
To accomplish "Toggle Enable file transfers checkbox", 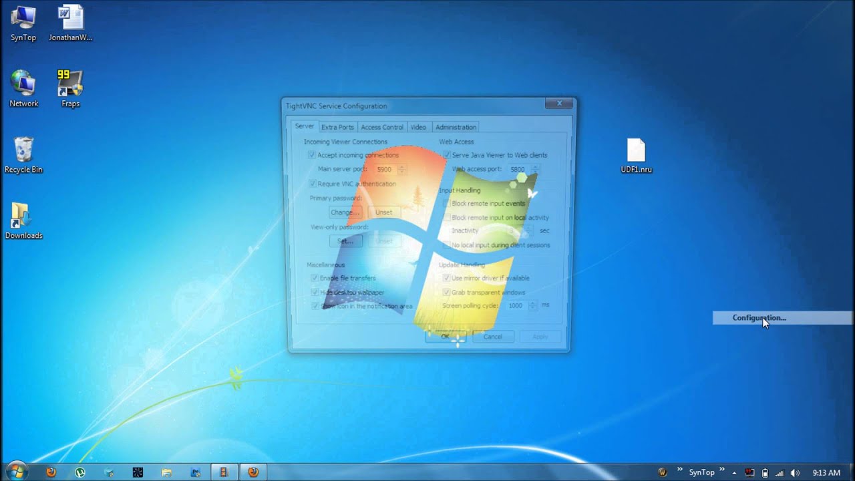I will coord(315,278).
